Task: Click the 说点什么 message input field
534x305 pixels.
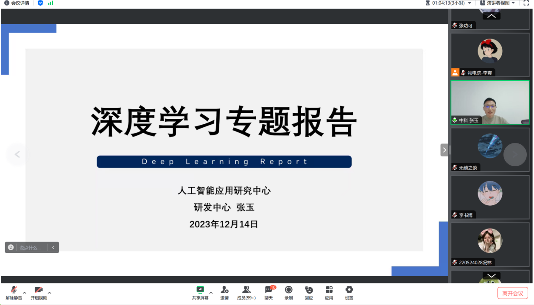Action: coord(32,247)
